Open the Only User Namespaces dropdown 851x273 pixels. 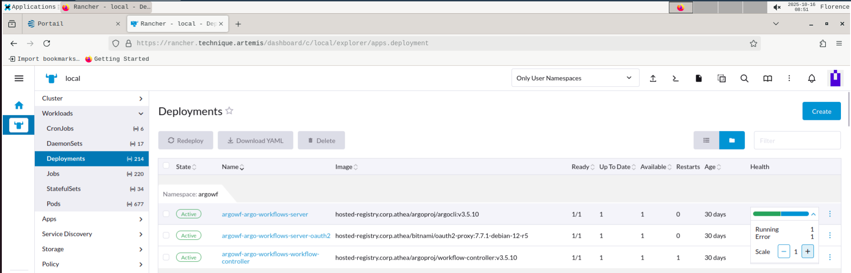575,78
